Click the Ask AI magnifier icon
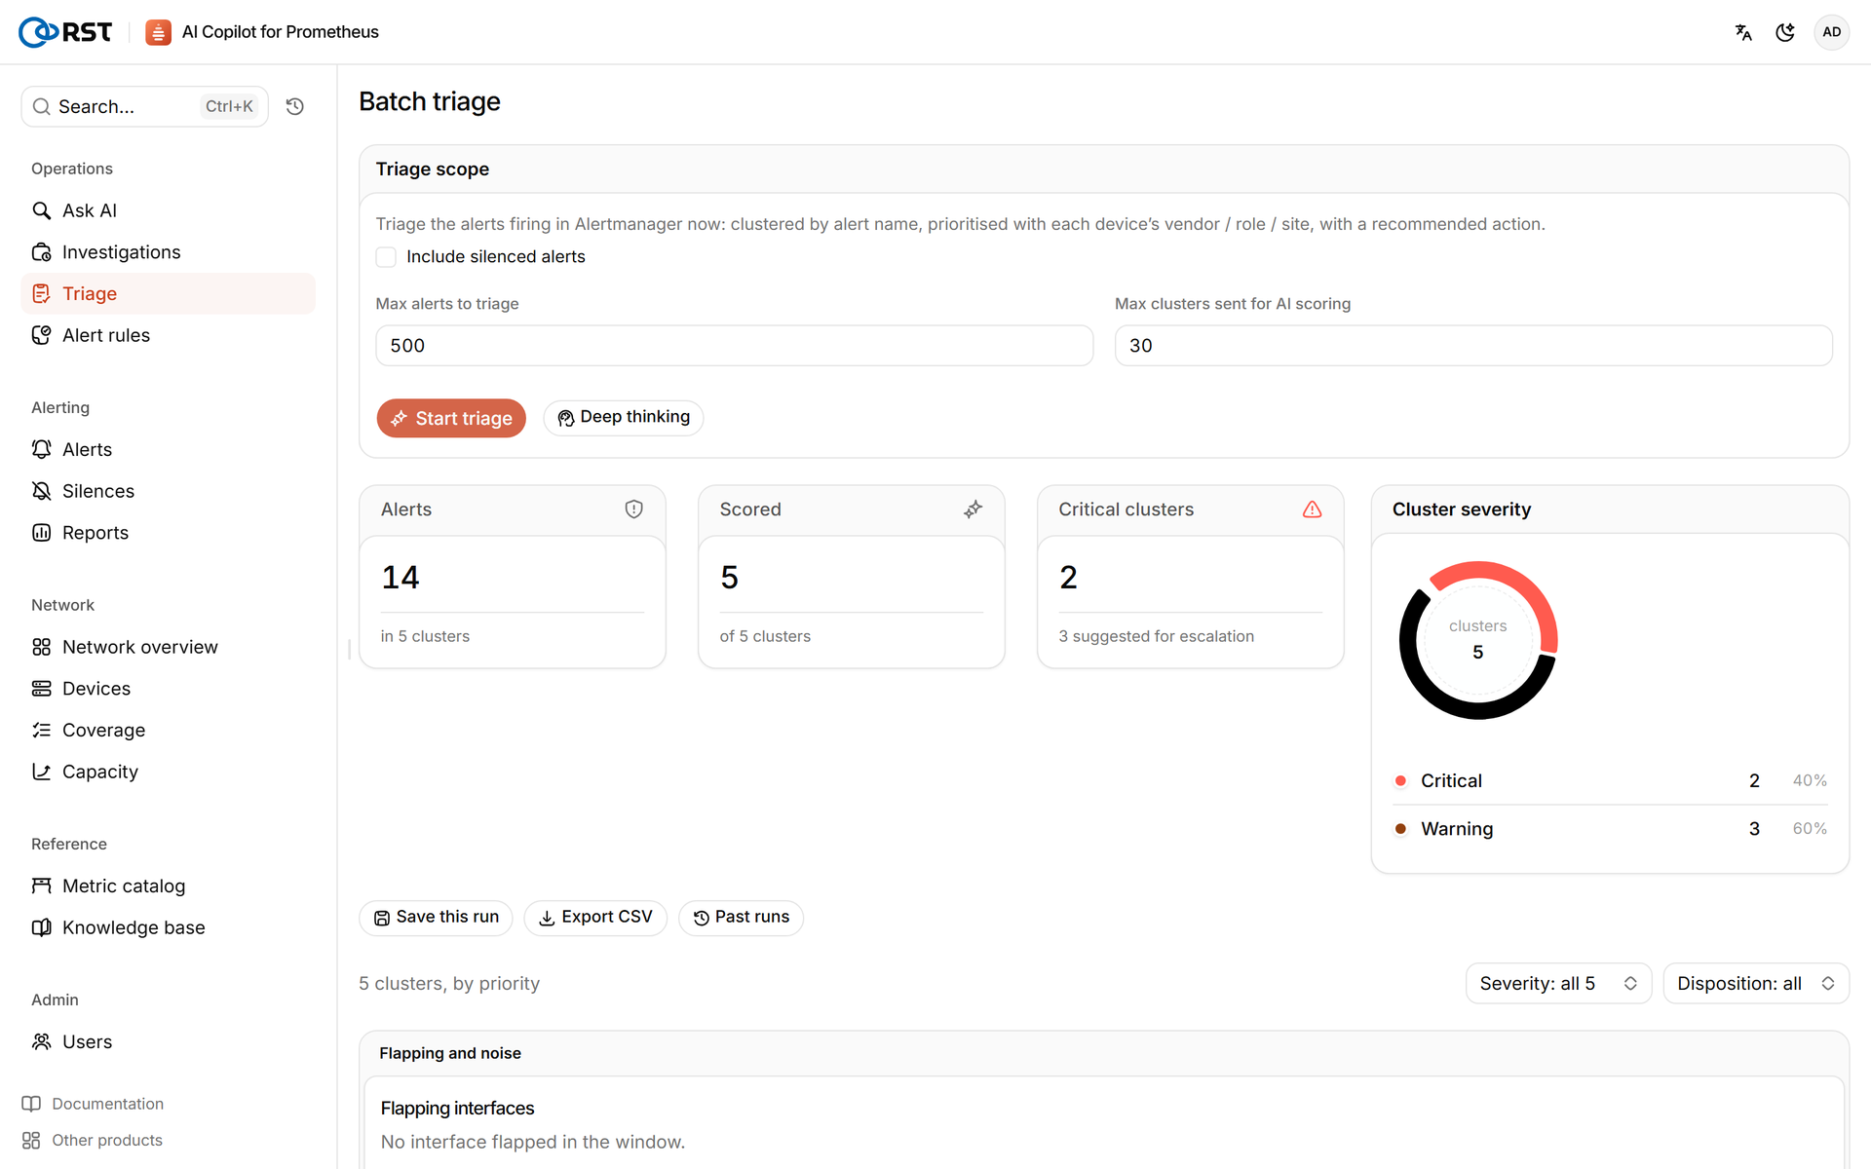Screen dimensions: 1871x1169 tap(41, 210)
